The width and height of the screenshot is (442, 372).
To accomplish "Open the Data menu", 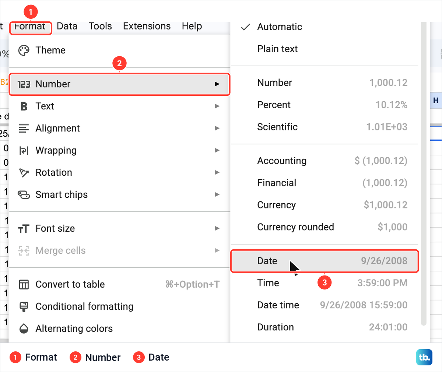I will coord(67,27).
